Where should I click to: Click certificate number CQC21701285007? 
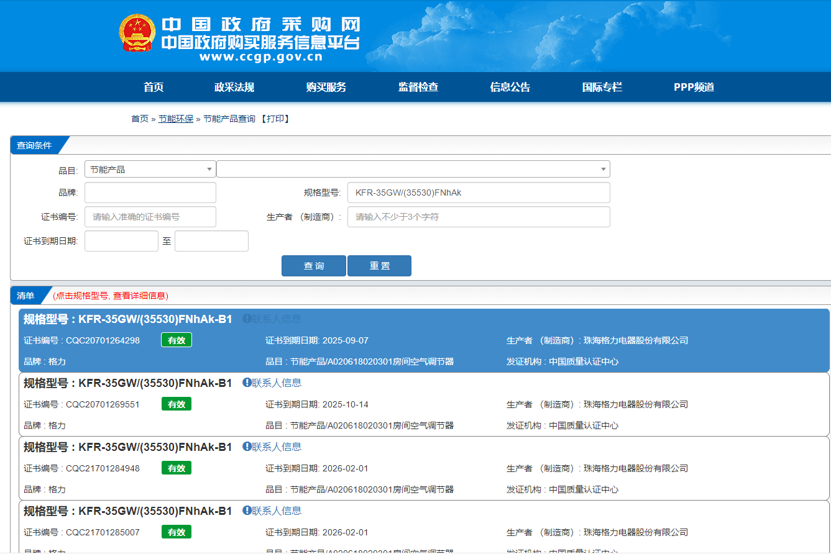(103, 532)
